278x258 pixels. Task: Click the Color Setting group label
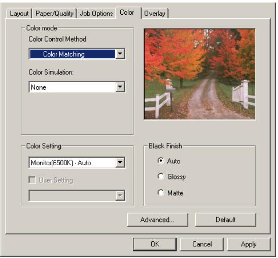tap(44, 146)
